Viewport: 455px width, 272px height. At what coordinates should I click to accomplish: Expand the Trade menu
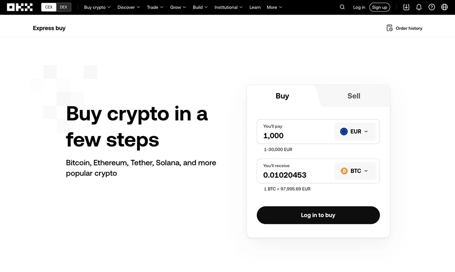155,7
